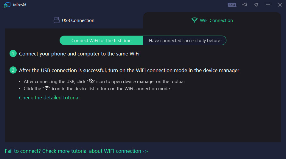Switch to the WiFi Connection tab
This screenshot has width=286, height=159.
coord(212,20)
